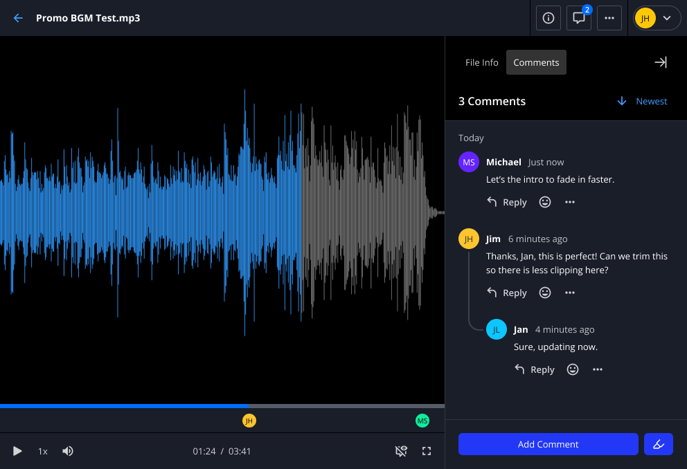This screenshot has width=687, height=469.
Task: Open comments icon with badge 2
Action: click(579, 18)
